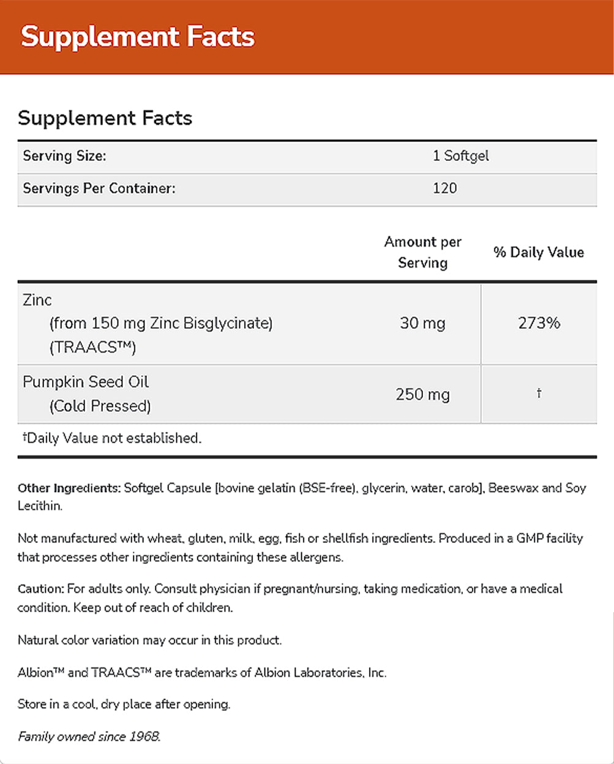Select the Pumpkin Seed Oil ingredient name
The image size is (614, 764).
(x=86, y=382)
